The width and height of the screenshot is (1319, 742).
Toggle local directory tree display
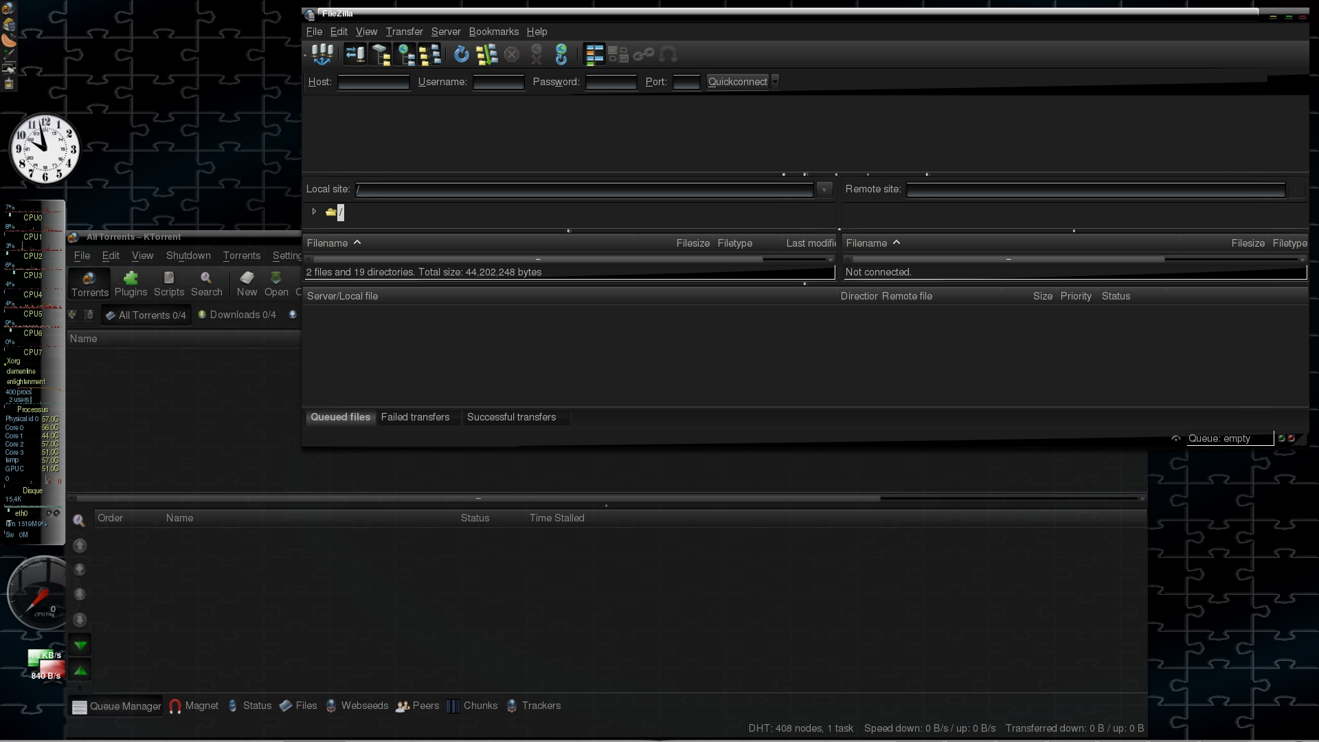tap(381, 54)
